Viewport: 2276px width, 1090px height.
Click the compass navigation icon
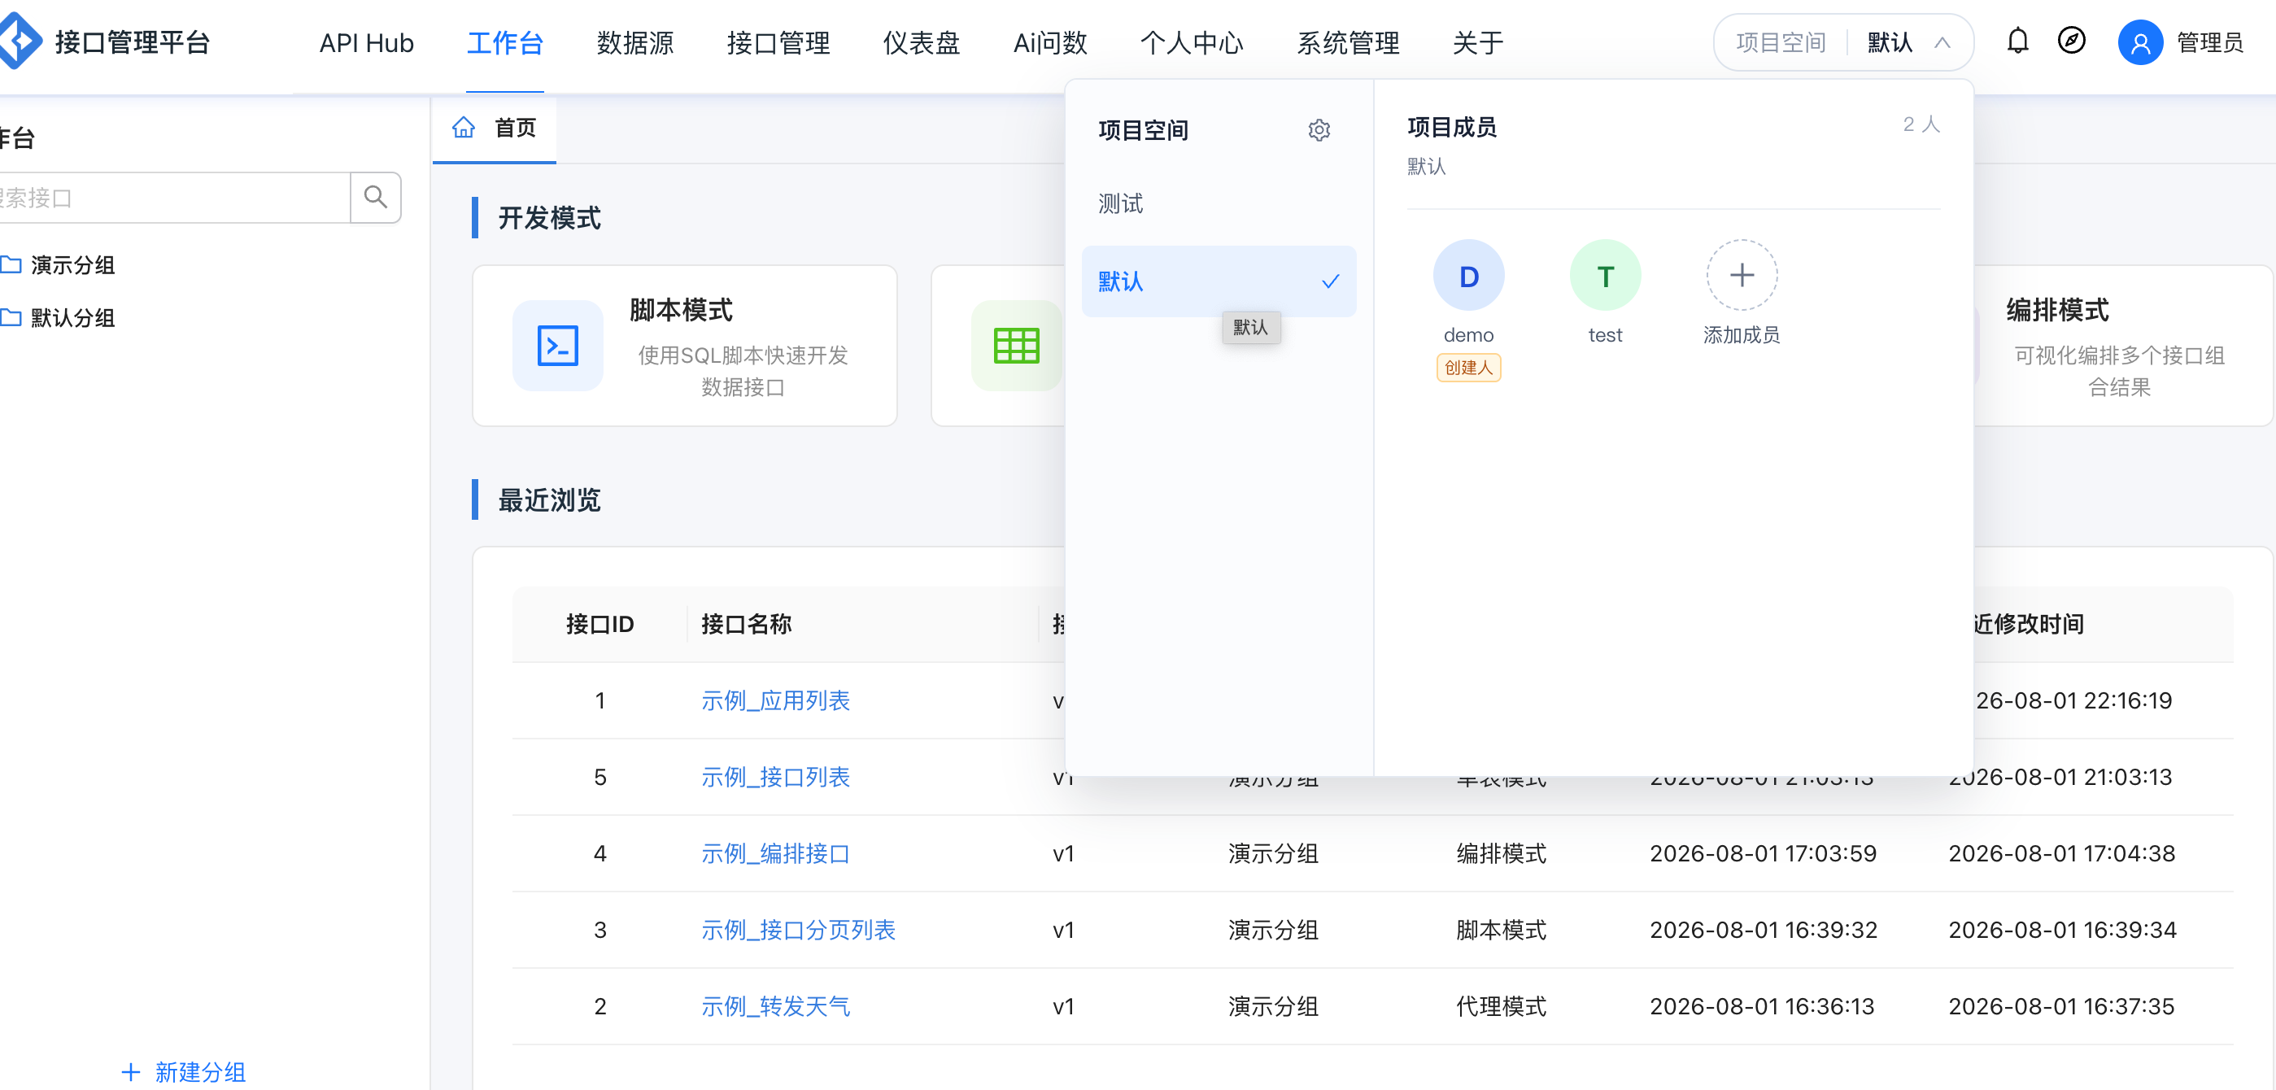(2071, 41)
